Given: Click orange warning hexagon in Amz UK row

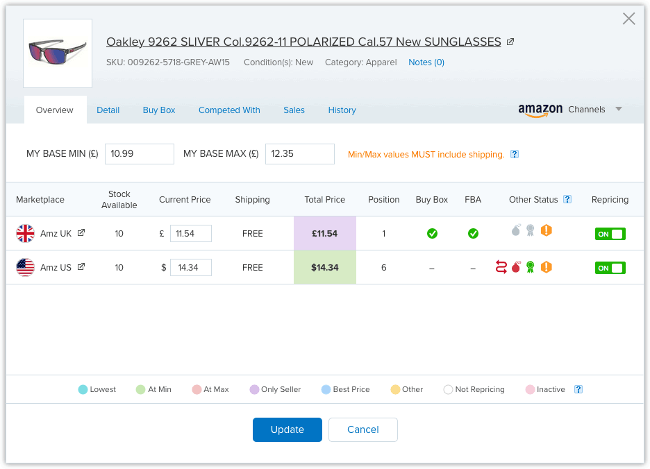Looking at the screenshot, I should click(x=547, y=230).
